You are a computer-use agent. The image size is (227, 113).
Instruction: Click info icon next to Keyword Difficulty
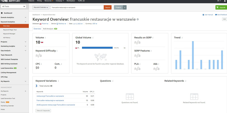(x=57, y=51)
